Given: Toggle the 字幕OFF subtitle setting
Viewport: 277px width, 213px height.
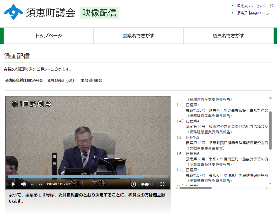Looking at the screenshot, I should click(x=148, y=184).
